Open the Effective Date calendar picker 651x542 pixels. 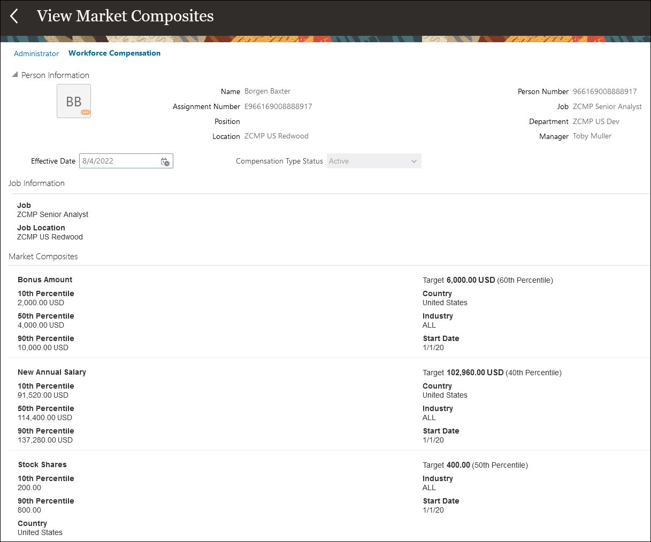(165, 161)
